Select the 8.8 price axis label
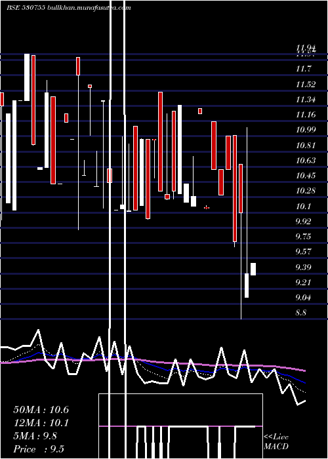The height and width of the screenshot is (459, 328). tap(301, 313)
